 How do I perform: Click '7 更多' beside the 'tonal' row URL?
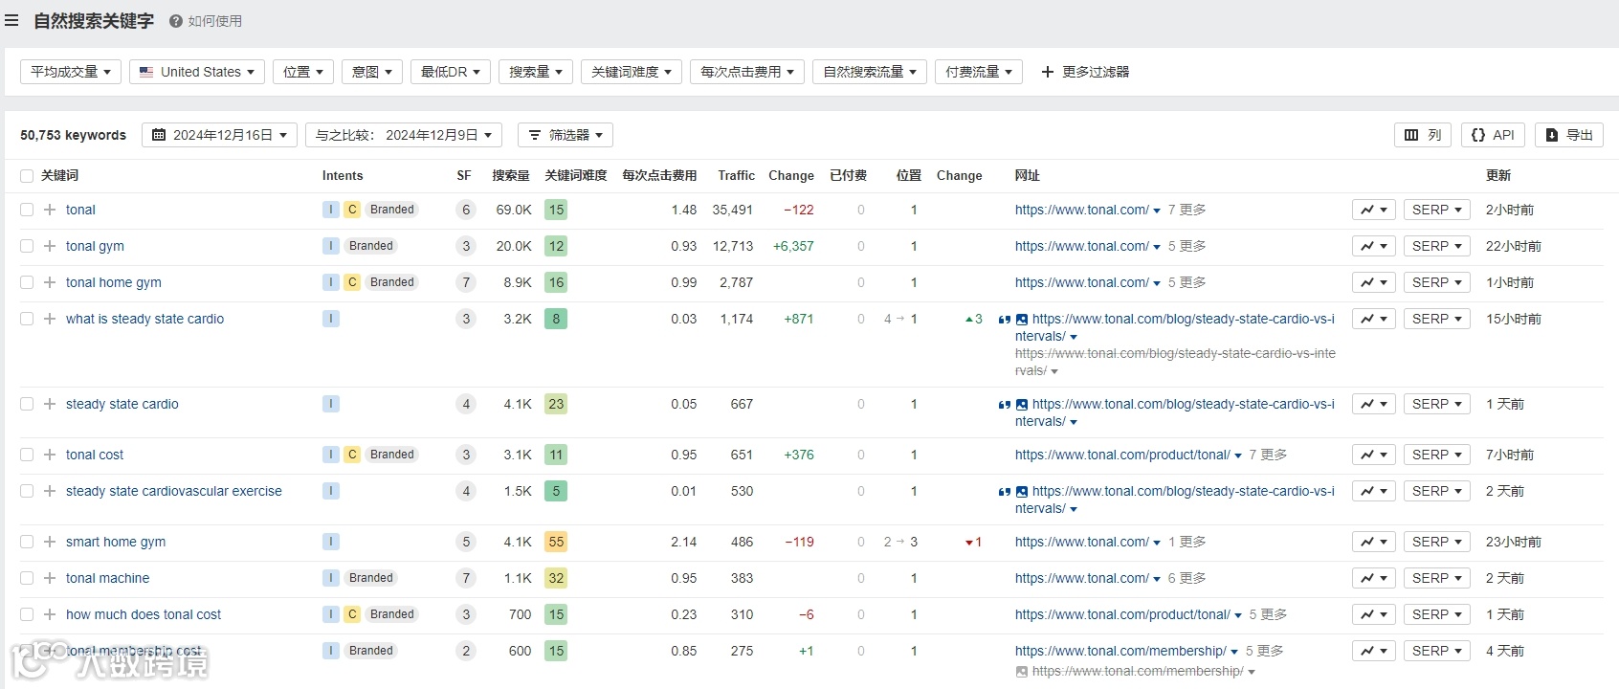[x=1187, y=210]
